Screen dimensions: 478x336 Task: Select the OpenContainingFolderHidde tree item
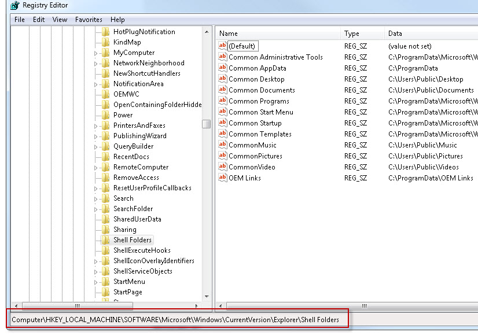[157, 105]
